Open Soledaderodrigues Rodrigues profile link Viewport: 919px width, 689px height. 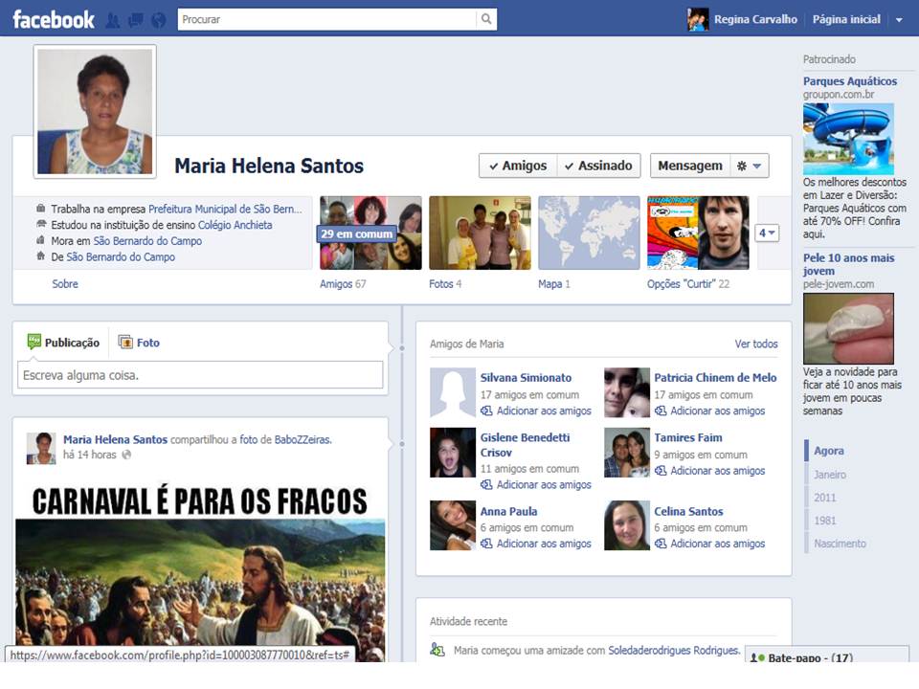(x=673, y=651)
